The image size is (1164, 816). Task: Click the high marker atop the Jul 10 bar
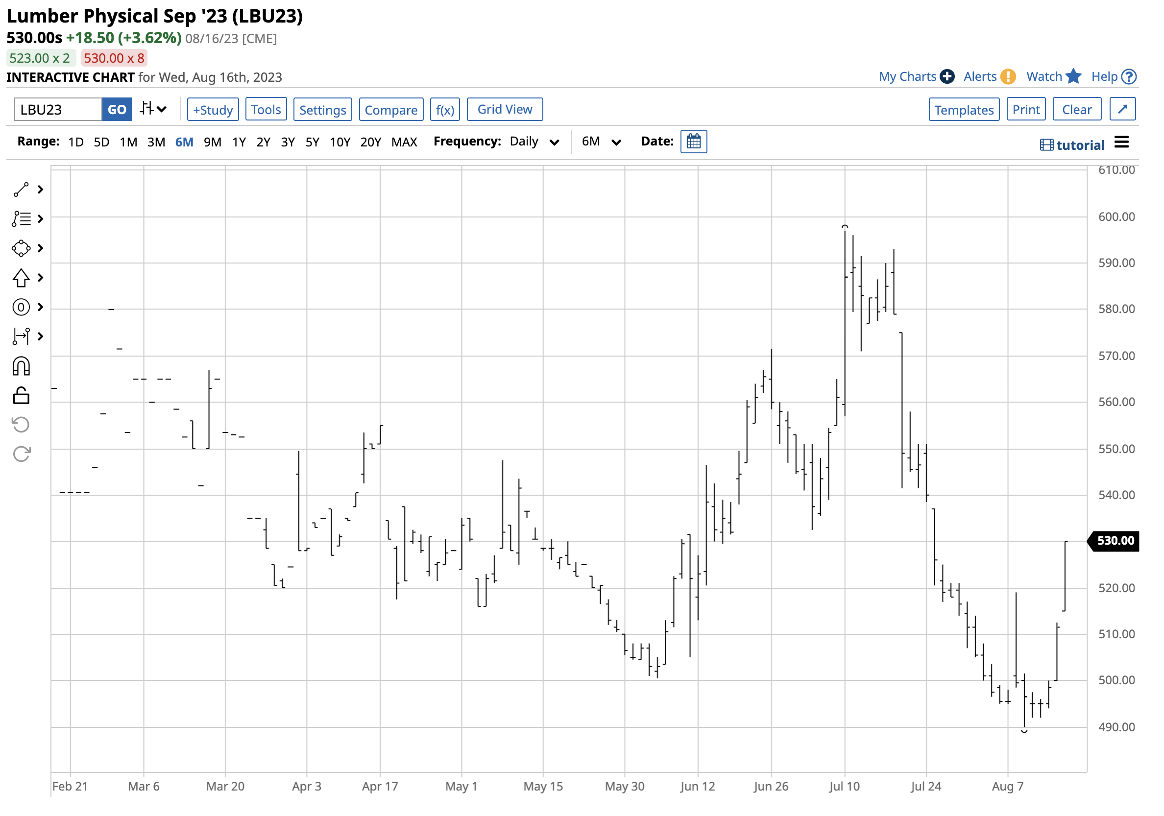[x=845, y=226]
